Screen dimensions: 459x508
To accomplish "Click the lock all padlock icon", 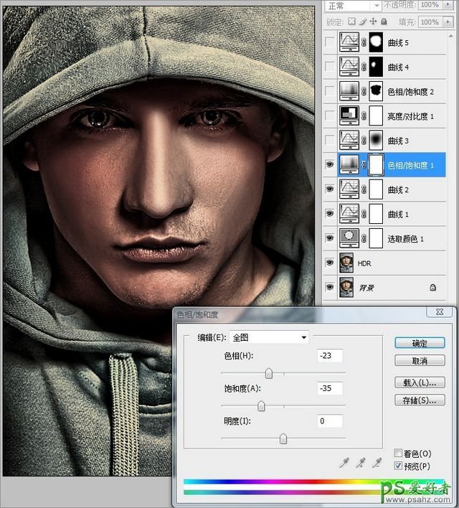I will click(x=385, y=23).
